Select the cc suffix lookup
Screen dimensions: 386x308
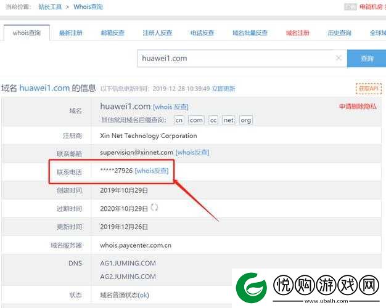[x=213, y=120]
